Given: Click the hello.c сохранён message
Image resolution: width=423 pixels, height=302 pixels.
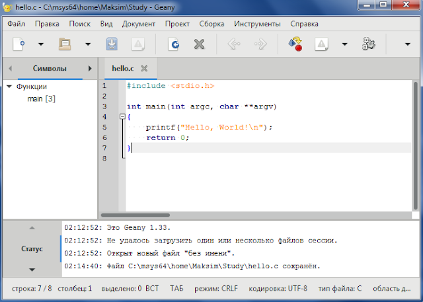Looking at the screenshot, I should 192,266.
